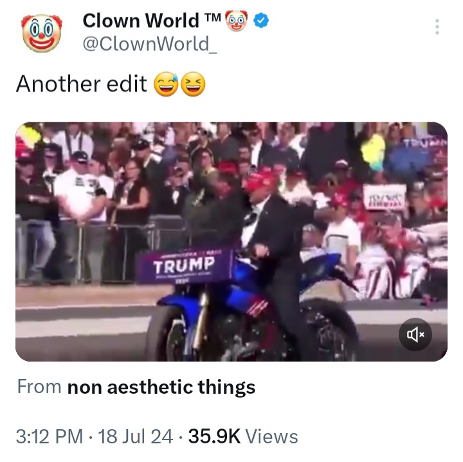Click the purple TRUMP sign in the video
Viewport: 463px width, 462px height.
coord(184,265)
